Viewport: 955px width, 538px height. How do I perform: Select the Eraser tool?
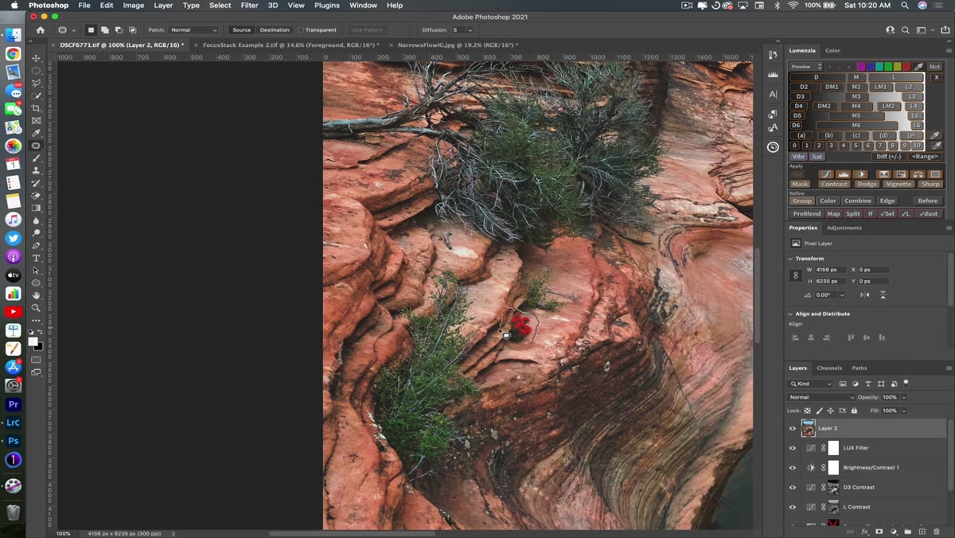36,196
